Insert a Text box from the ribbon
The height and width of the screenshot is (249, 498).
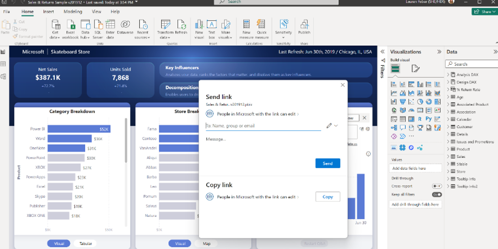[x=212, y=29]
